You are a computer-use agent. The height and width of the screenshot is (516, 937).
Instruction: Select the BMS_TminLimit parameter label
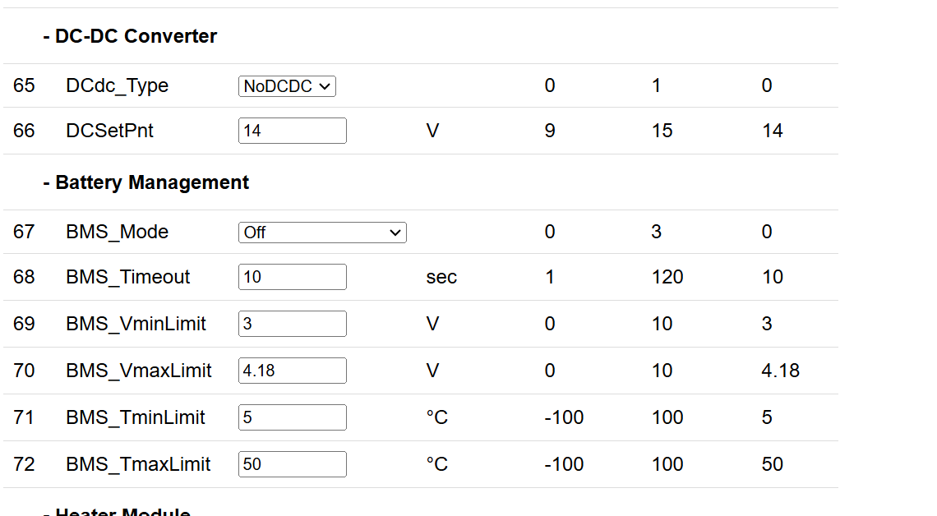[135, 417]
